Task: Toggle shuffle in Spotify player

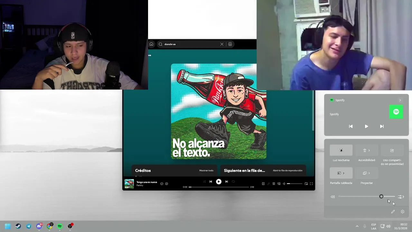Action: [x=204, y=182]
